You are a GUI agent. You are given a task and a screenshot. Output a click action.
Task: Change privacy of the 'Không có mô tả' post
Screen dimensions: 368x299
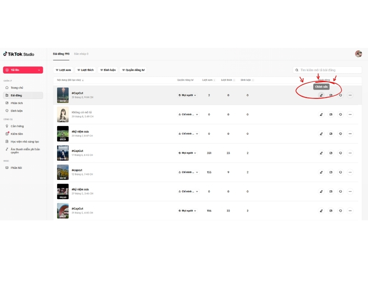tap(188, 115)
